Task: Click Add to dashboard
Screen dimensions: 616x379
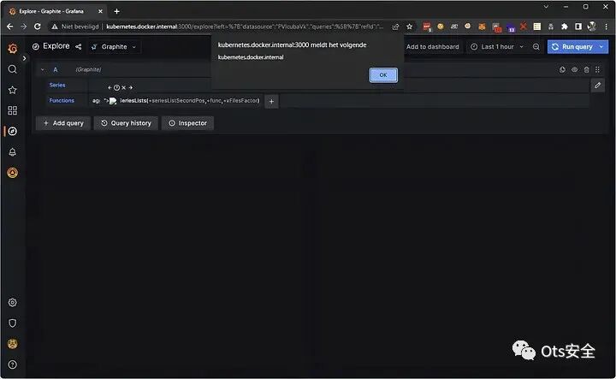Action: point(433,47)
